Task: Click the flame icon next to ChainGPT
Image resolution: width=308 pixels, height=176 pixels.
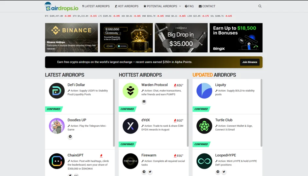Action: [x=101, y=156]
